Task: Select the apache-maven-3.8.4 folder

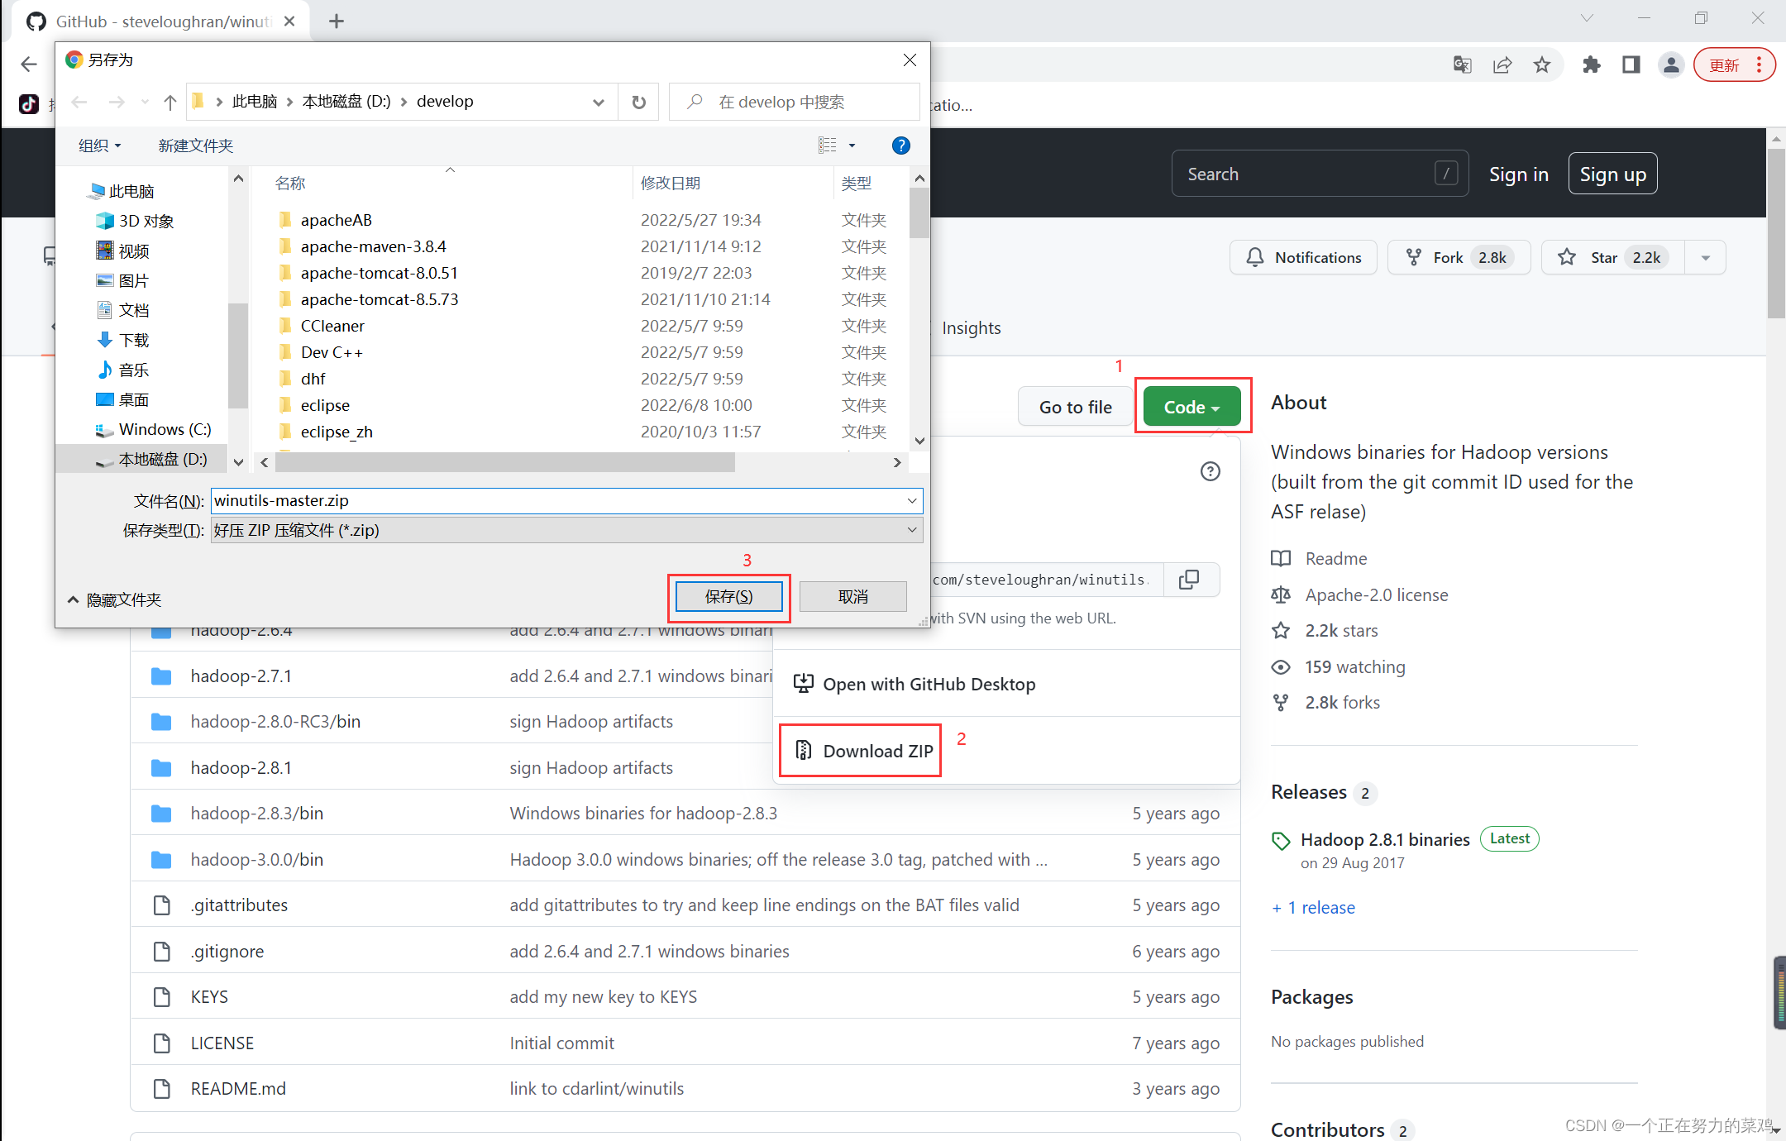Action: pyautogui.click(x=373, y=246)
